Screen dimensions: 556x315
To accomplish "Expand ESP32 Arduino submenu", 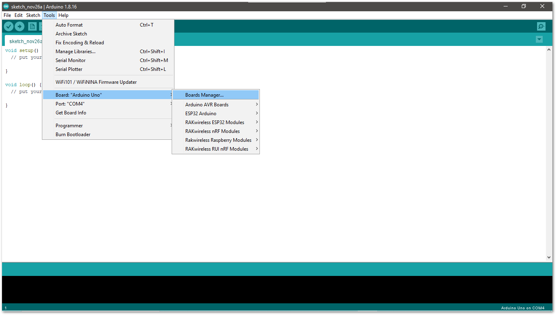I will (216, 114).
